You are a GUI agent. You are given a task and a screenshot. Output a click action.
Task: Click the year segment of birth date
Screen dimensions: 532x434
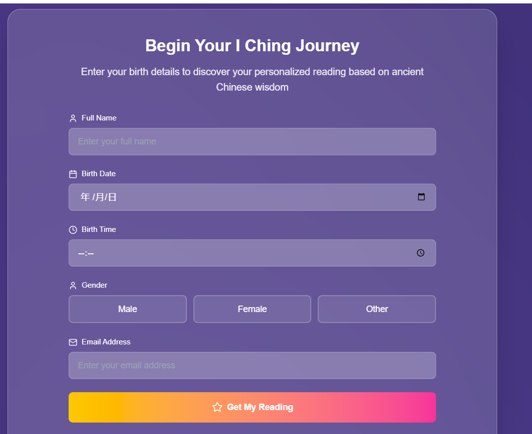click(85, 197)
